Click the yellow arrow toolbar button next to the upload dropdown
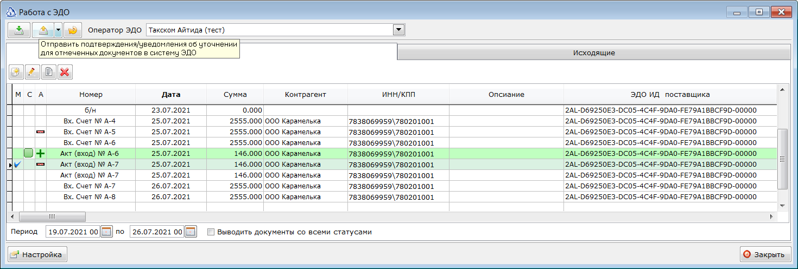This screenshot has height=269, width=798. click(73, 30)
